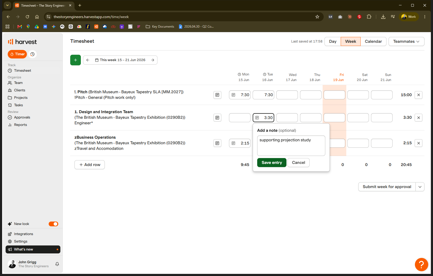The image size is (433, 276).
Task: Click the note text area
Action: tap(291, 146)
